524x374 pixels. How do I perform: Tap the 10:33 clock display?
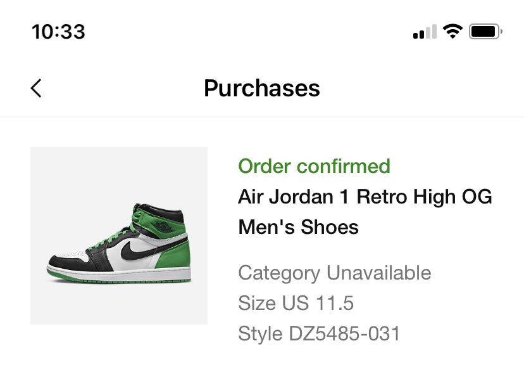(x=58, y=32)
